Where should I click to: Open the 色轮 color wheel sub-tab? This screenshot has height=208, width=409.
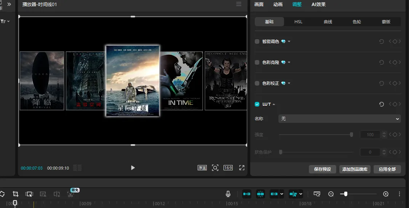click(357, 22)
